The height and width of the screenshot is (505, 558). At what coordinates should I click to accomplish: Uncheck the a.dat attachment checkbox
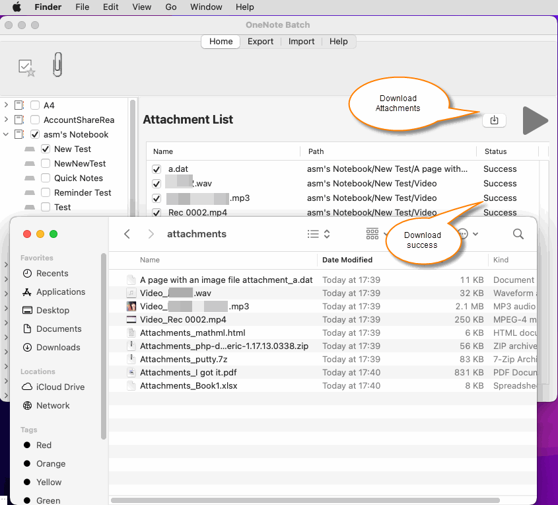[157, 169]
